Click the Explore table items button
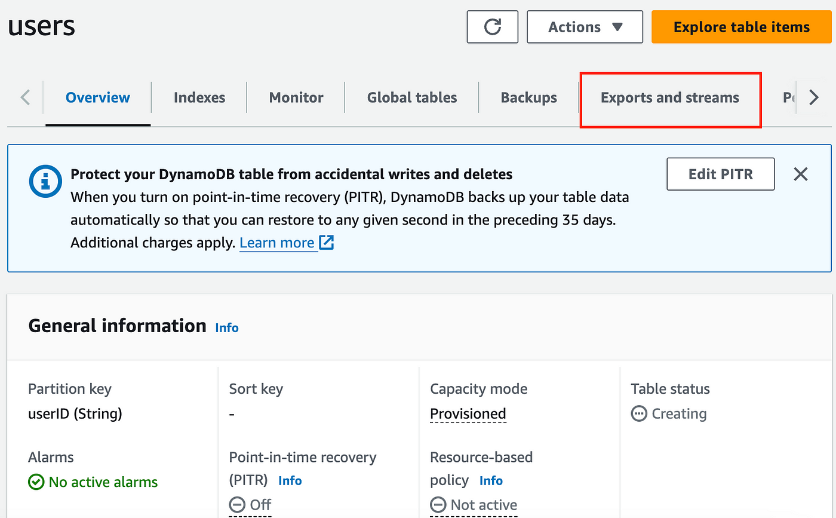836x518 pixels. pyautogui.click(x=740, y=27)
